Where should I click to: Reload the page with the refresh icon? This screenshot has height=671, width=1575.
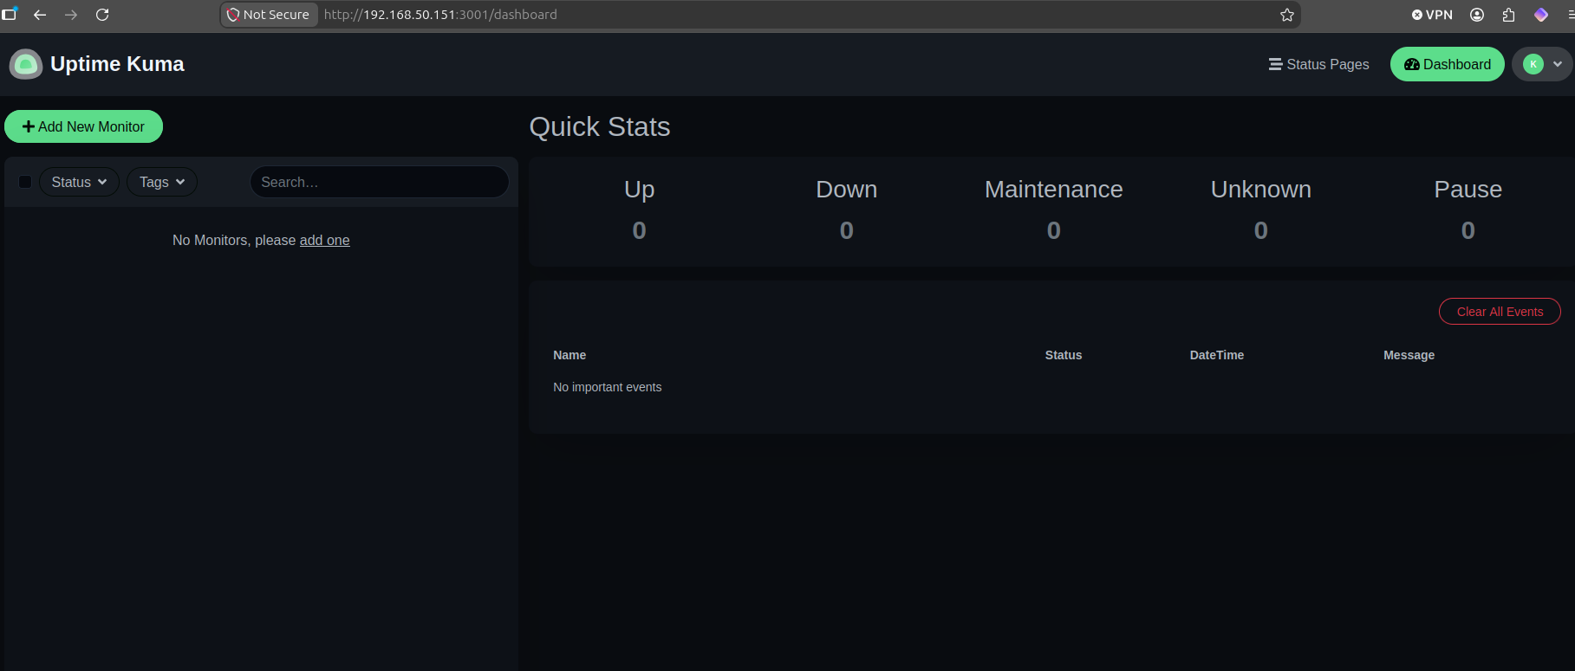102,15
